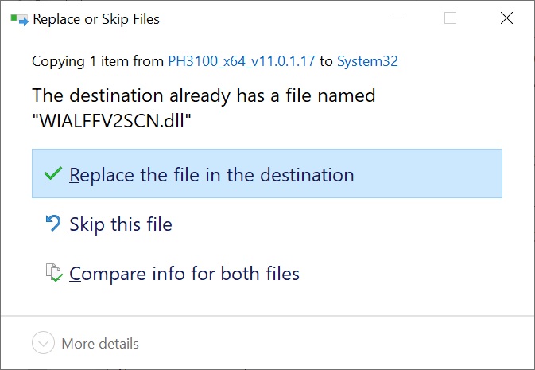Click the green checkmark icon beside Replace
535x370 pixels.
point(53,175)
